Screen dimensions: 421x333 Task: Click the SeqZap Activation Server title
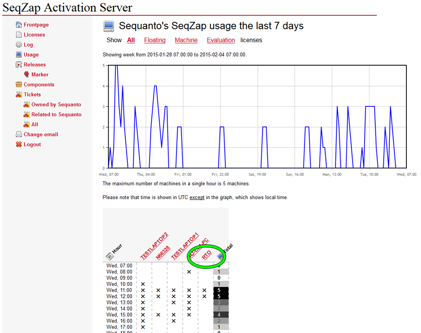(x=67, y=8)
